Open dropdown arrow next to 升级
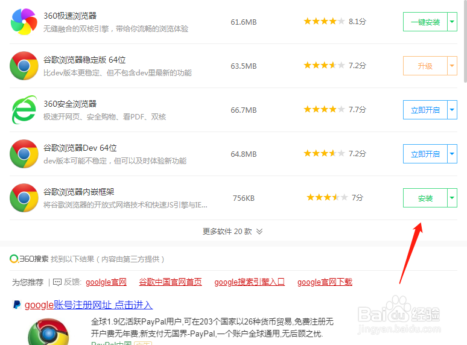This screenshot has width=467, height=345. (x=452, y=66)
